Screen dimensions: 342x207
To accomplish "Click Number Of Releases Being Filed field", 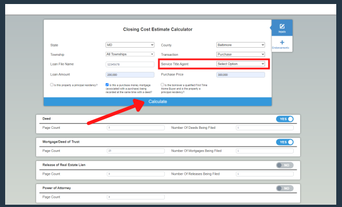I will click(265, 174).
